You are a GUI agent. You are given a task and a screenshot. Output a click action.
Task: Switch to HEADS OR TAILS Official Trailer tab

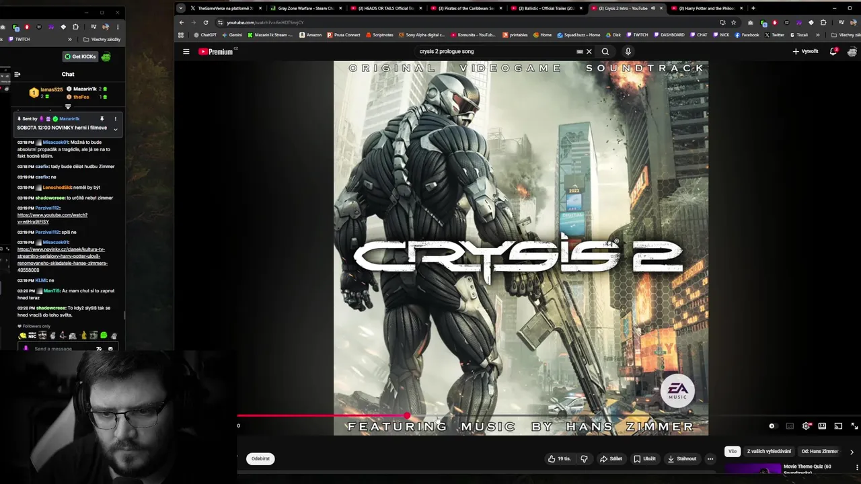(x=385, y=8)
